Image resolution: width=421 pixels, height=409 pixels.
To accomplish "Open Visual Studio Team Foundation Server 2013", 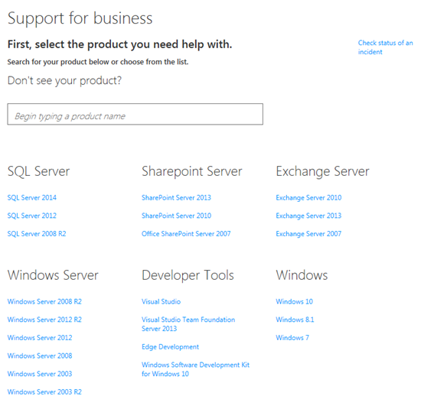I will pyautogui.click(x=188, y=324).
